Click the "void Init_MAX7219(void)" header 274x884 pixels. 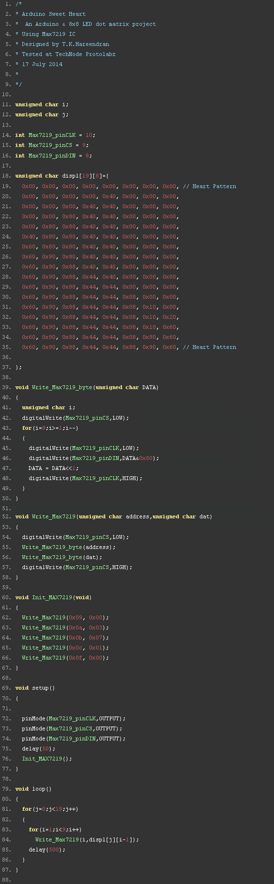coord(54,597)
